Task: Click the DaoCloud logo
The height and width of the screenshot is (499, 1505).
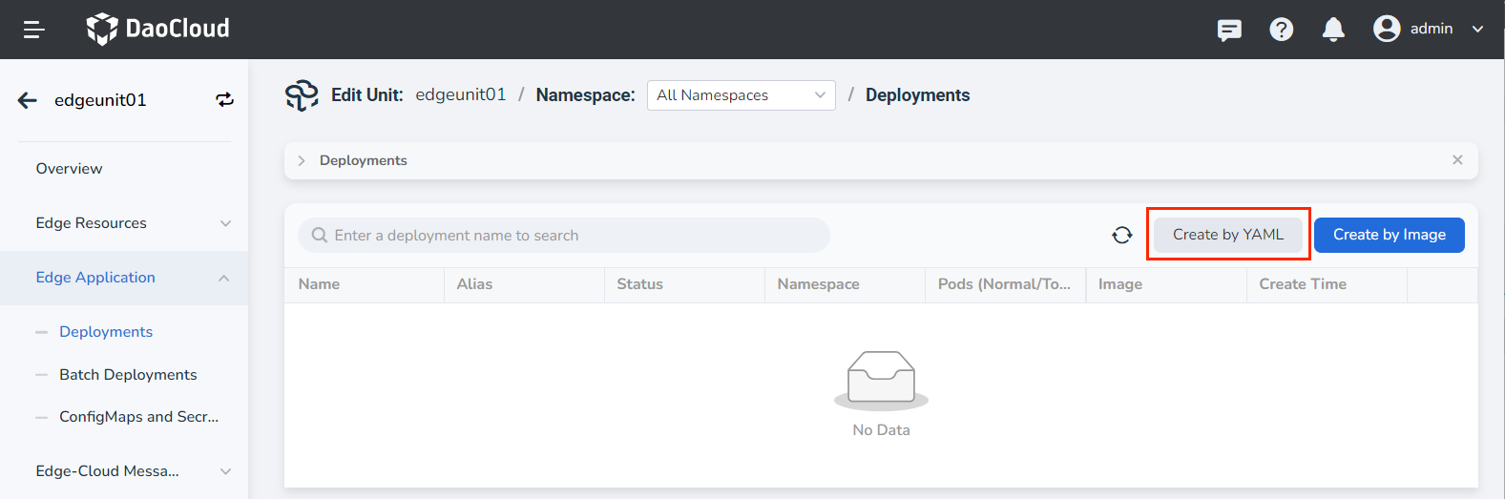Action: pos(158,29)
